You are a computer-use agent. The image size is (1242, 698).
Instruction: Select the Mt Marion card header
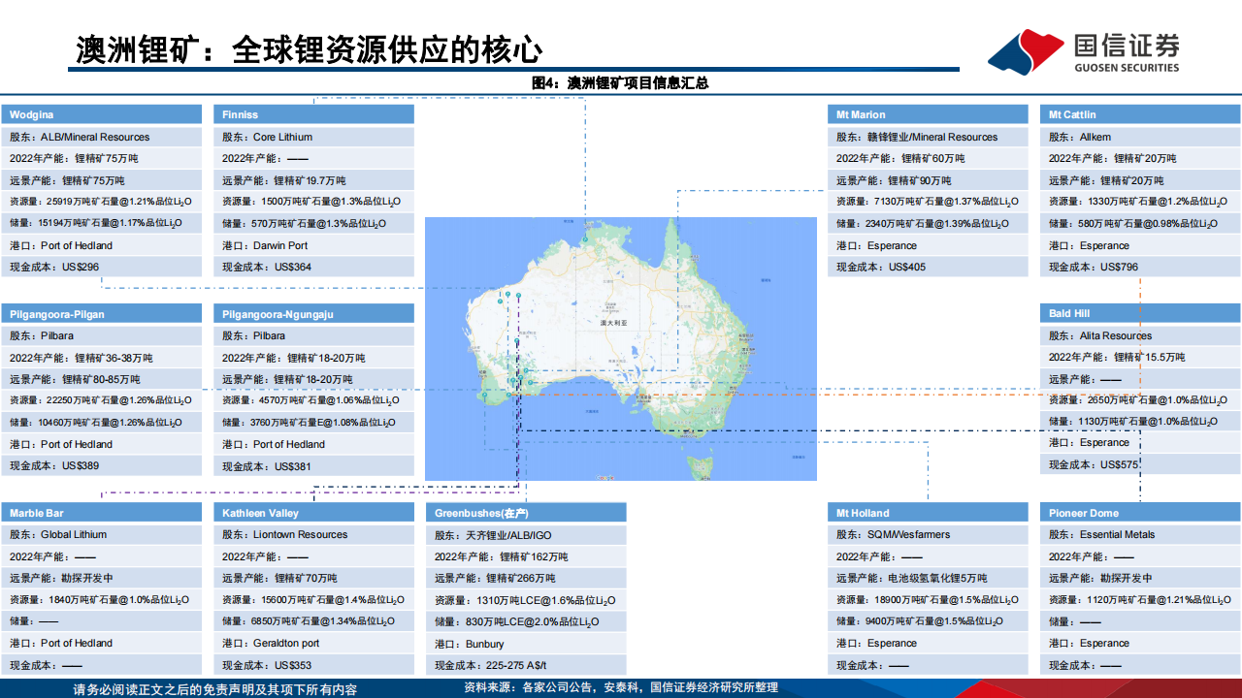coord(928,114)
